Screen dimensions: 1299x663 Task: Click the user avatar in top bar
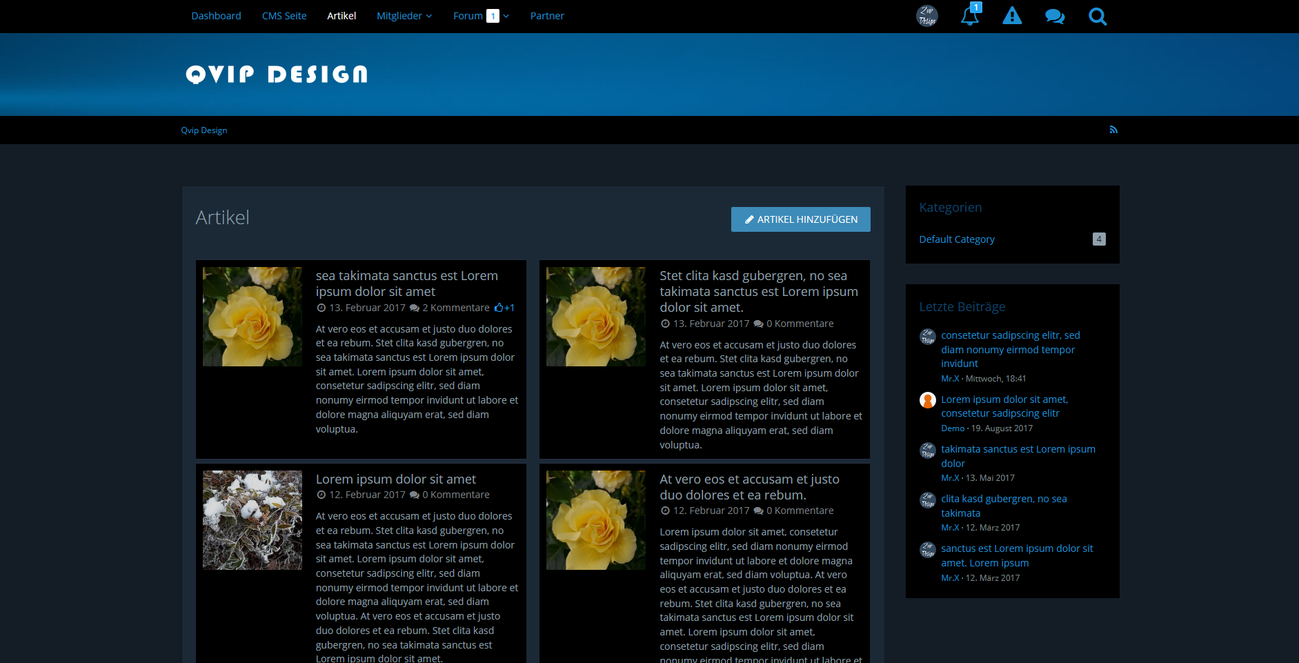pyautogui.click(x=926, y=16)
